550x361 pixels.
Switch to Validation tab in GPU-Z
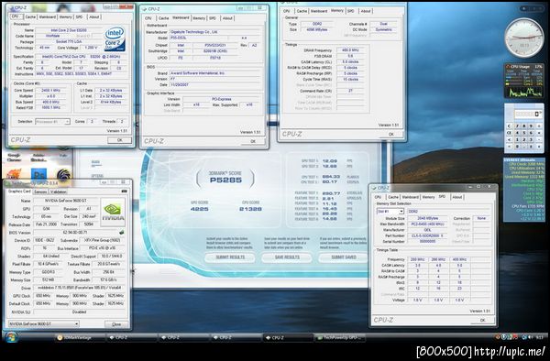pos(59,192)
